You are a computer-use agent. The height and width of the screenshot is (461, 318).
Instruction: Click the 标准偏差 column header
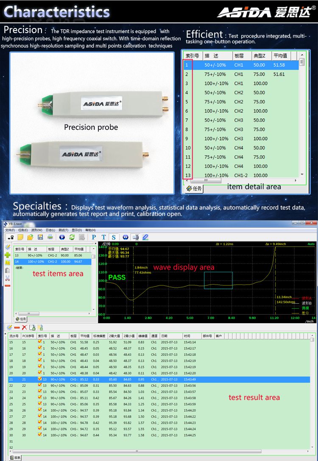click(98, 336)
